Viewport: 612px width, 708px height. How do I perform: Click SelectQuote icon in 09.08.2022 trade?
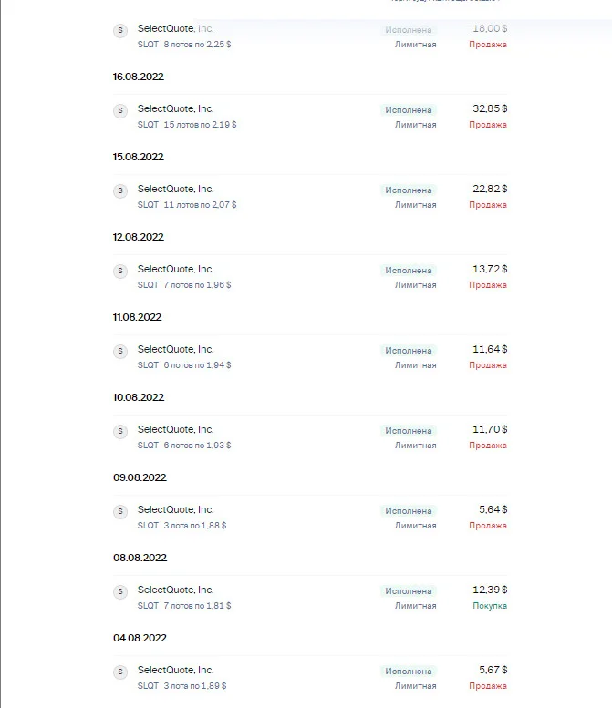[120, 511]
